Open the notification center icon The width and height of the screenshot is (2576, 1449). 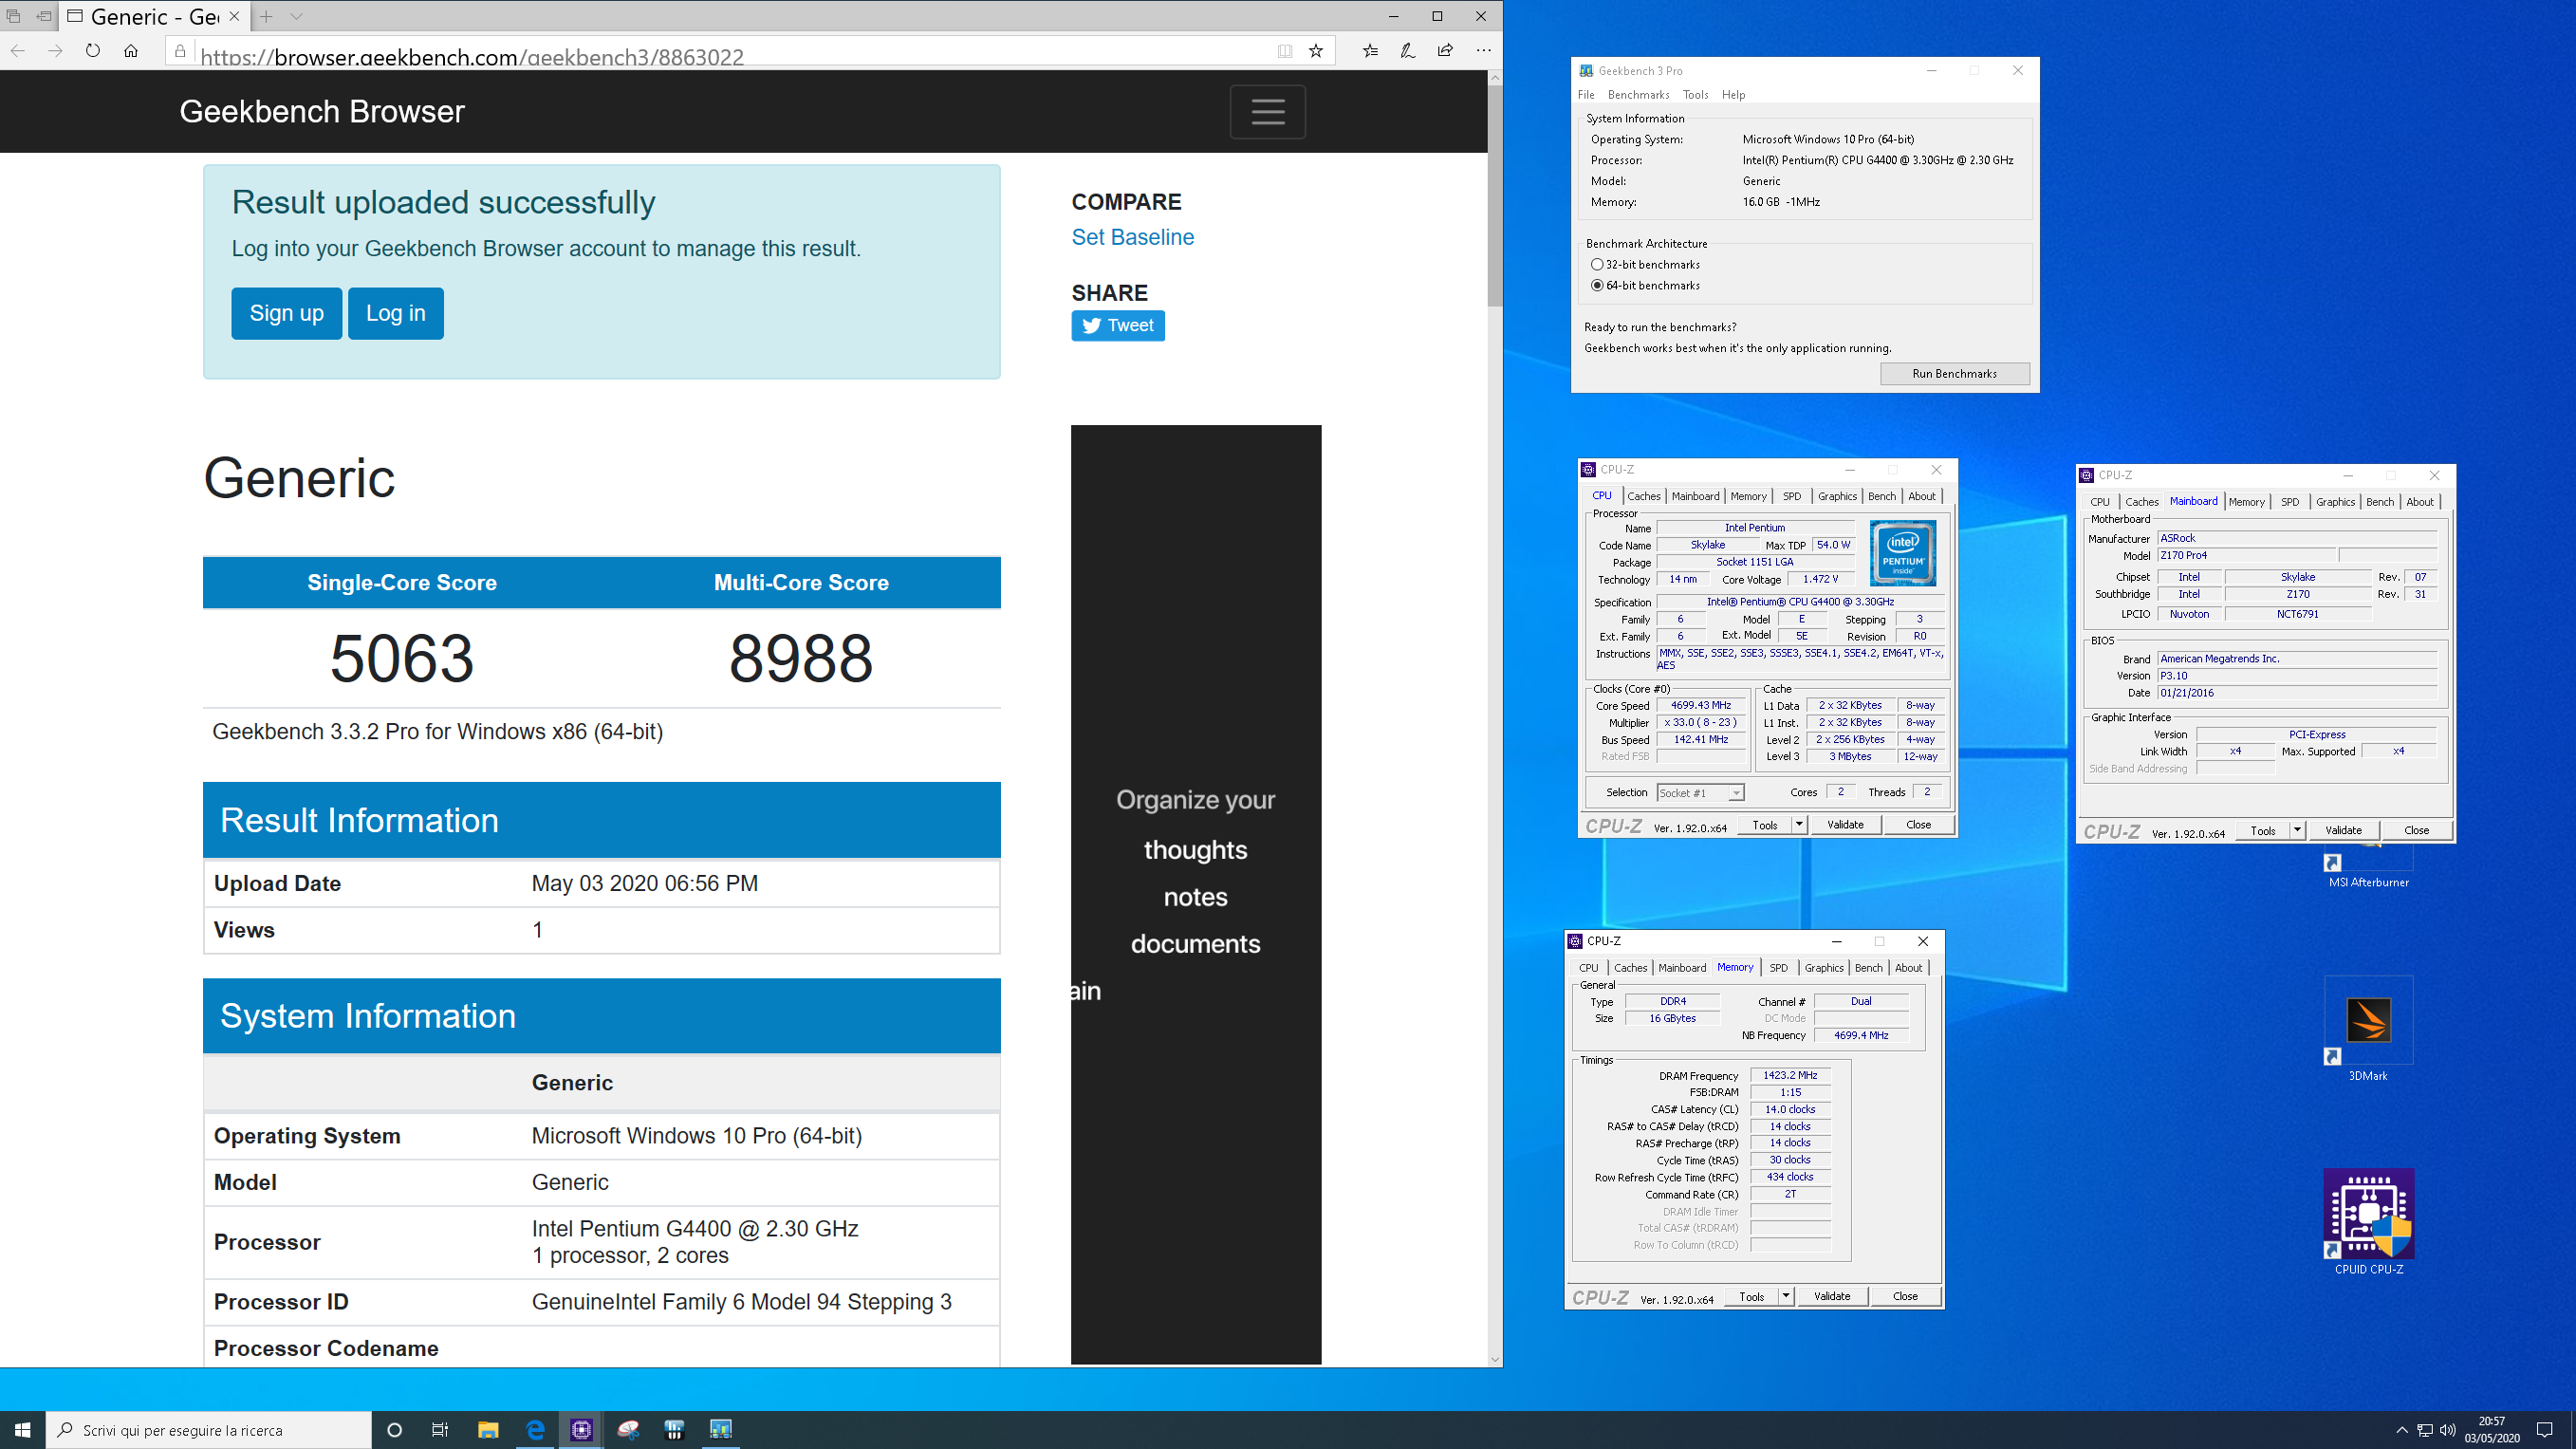pyautogui.click(x=2545, y=1430)
